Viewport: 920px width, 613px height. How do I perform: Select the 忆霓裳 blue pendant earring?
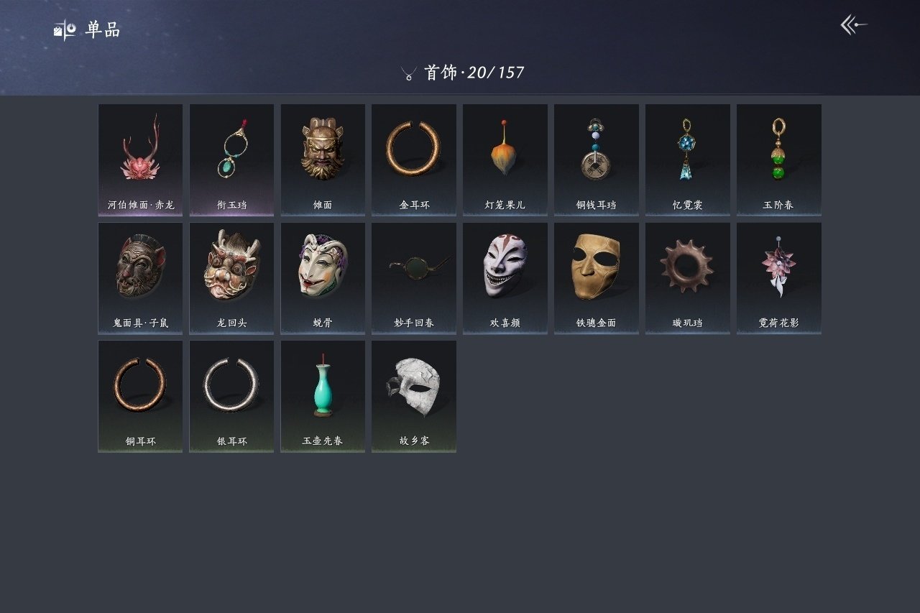pyautogui.click(x=688, y=160)
